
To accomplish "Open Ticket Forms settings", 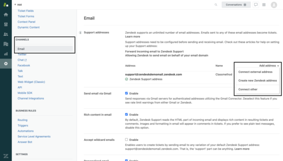I will click(26, 16).
